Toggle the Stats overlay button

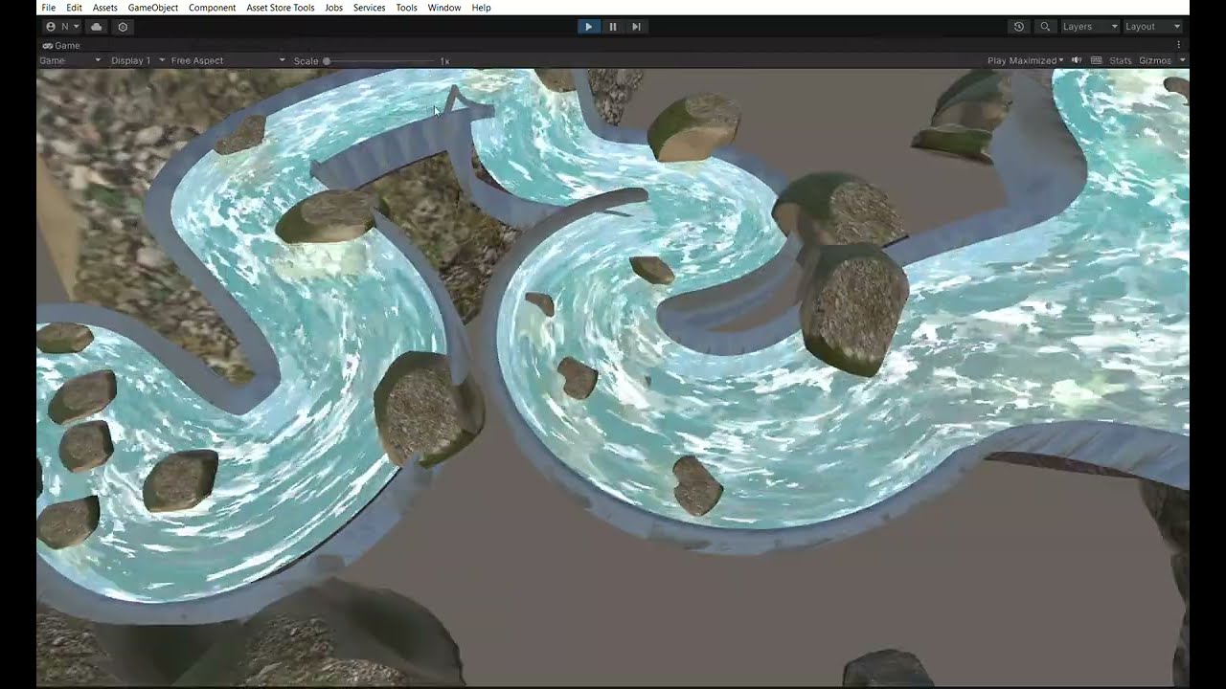click(1120, 60)
